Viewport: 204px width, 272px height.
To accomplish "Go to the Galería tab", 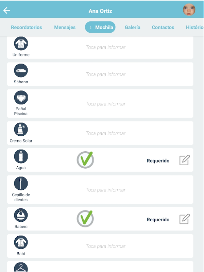I will click(x=133, y=28).
